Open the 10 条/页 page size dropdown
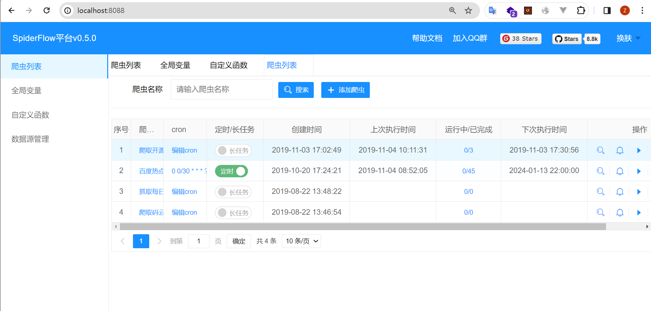 coord(301,241)
